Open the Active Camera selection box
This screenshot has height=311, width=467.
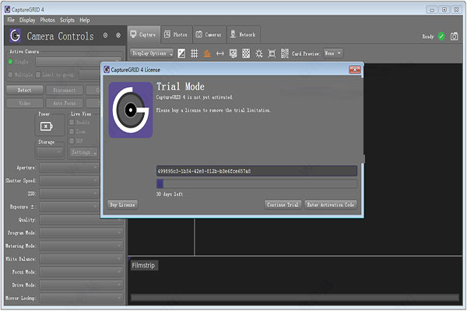click(x=79, y=61)
